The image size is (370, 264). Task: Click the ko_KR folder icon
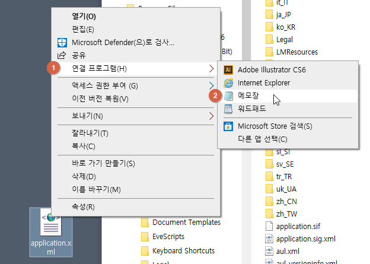point(269,27)
